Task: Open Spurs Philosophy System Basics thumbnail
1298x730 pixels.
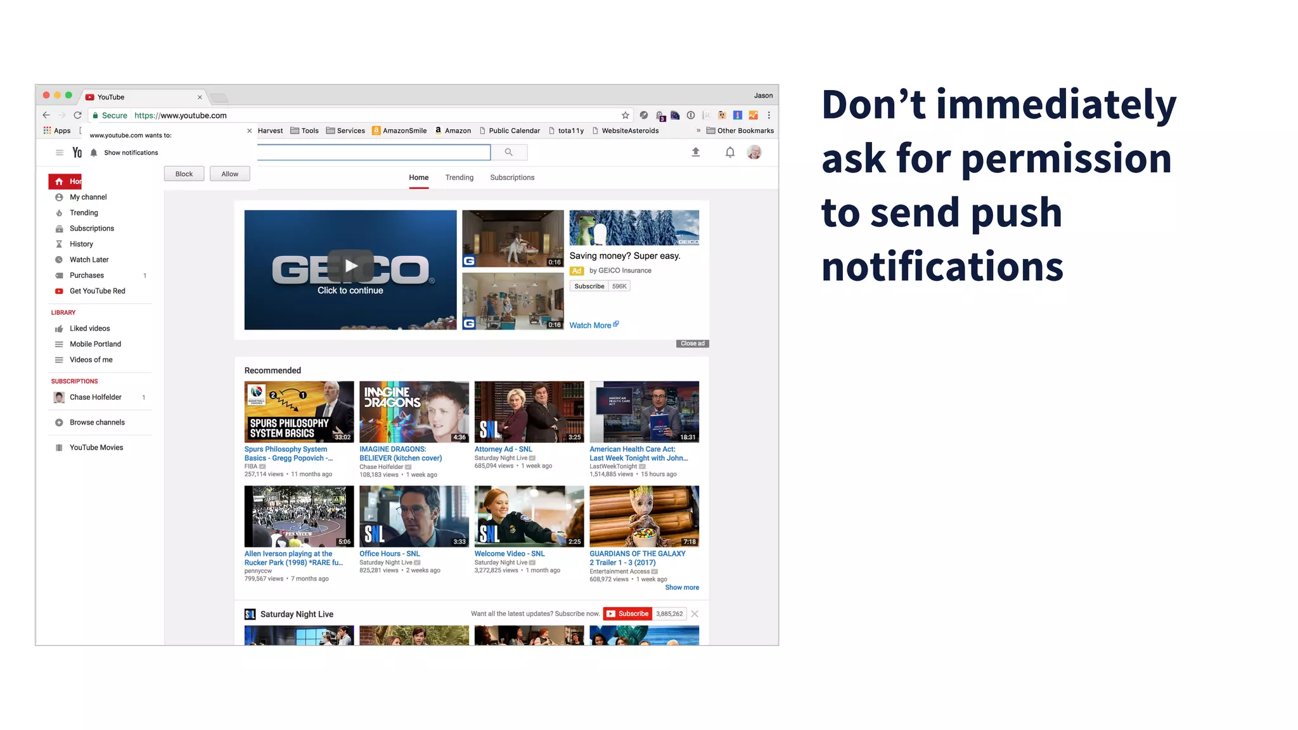Action: tap(299, 411)
